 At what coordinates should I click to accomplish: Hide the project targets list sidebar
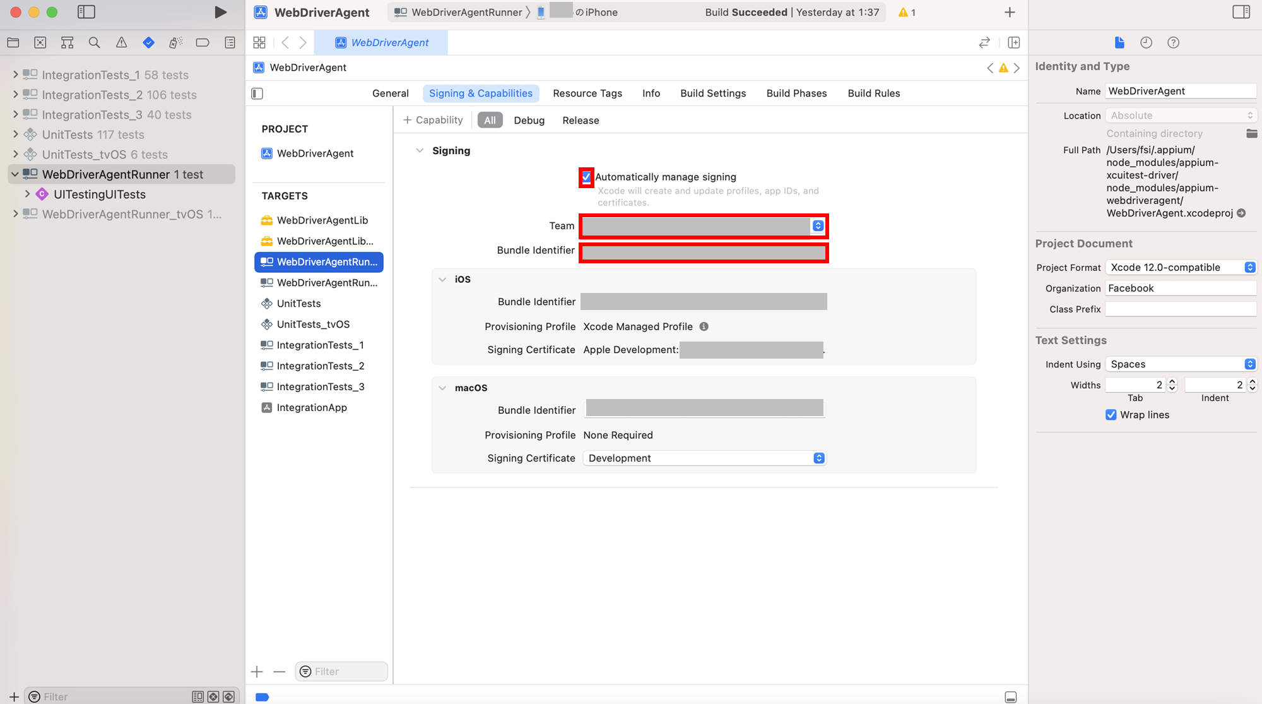coord(257,93)
